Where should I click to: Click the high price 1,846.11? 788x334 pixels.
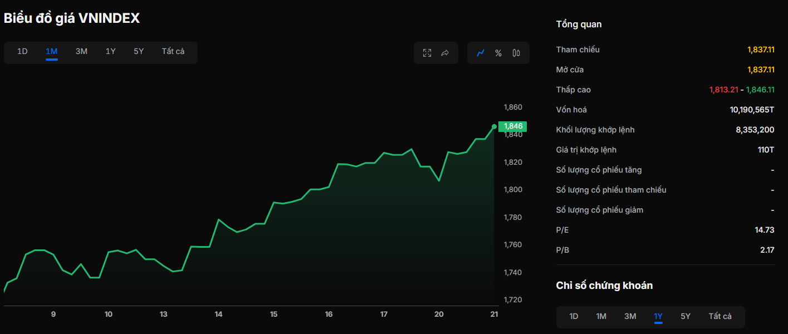tap(760, 90)
